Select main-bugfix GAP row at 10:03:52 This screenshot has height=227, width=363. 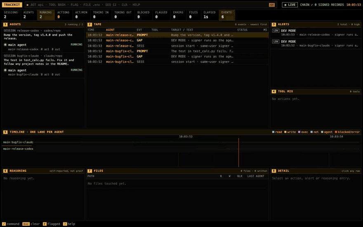pyautogui.click(x=177, y=57)
